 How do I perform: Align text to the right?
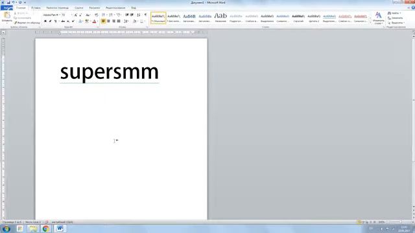tap(113, 21)
